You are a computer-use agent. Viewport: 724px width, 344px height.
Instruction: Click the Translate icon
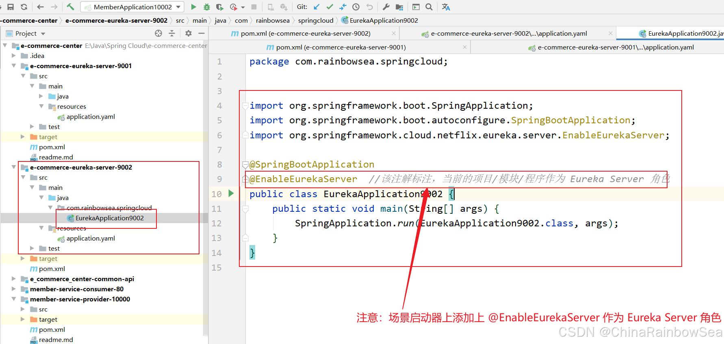click(446, 7)
